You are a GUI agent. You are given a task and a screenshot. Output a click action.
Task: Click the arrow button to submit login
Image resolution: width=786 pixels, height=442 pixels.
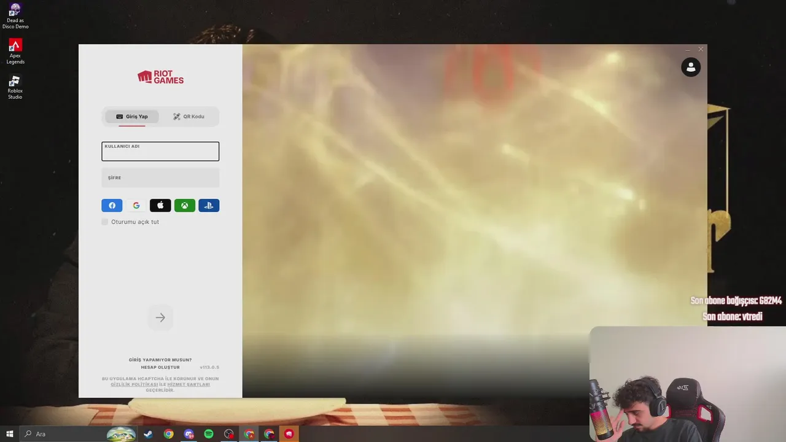coord(160,317)
